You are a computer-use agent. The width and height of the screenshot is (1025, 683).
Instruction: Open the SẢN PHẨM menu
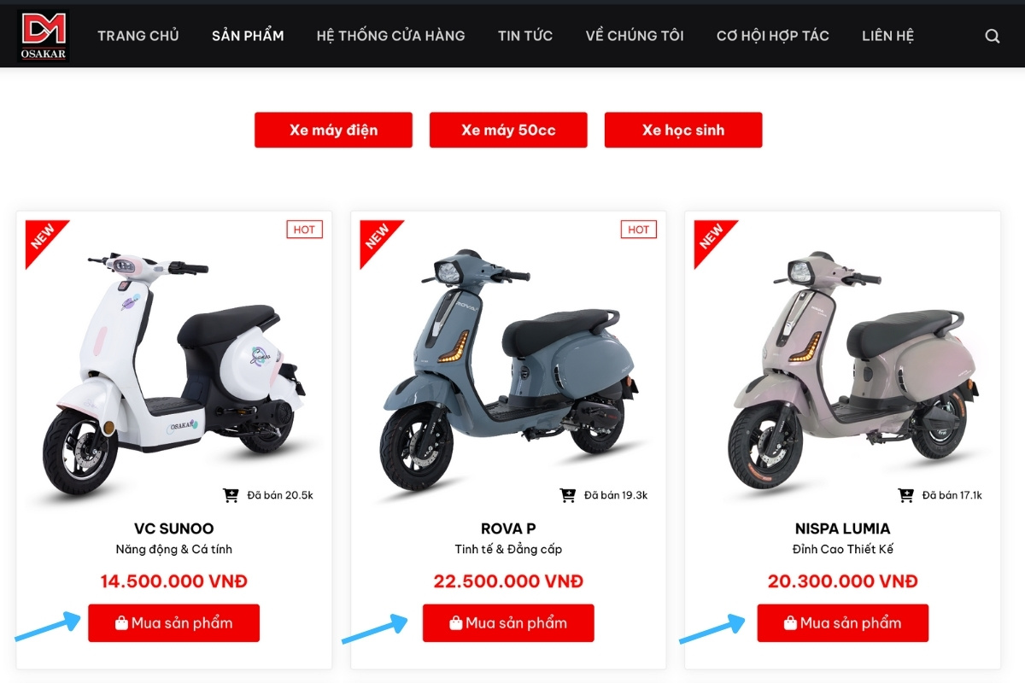(248, 36)
